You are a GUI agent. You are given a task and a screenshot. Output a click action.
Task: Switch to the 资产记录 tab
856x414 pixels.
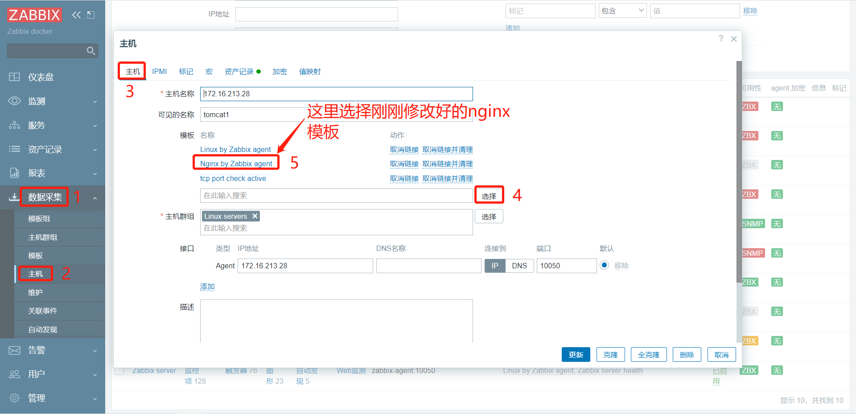point(239,71)
